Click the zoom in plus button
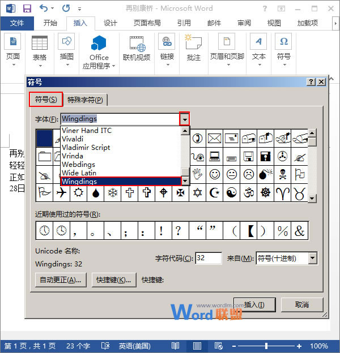 [x=299, y=346]
